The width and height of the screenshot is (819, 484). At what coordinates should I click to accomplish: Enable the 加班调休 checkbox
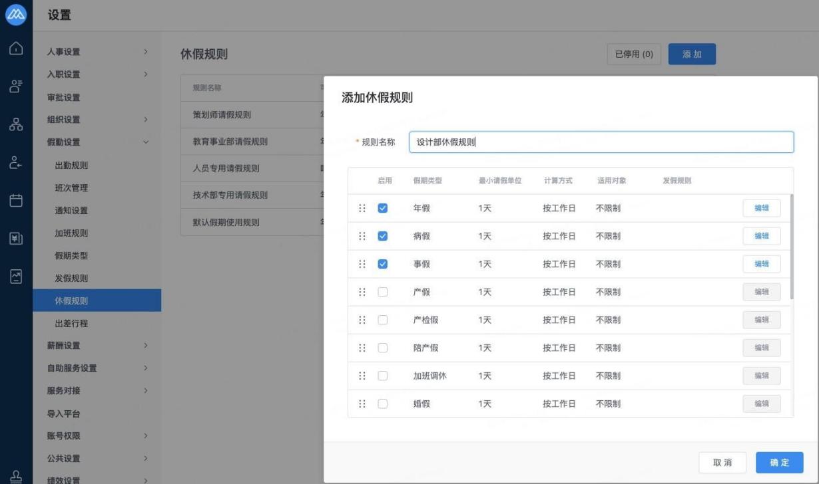(x=383, y=376)
